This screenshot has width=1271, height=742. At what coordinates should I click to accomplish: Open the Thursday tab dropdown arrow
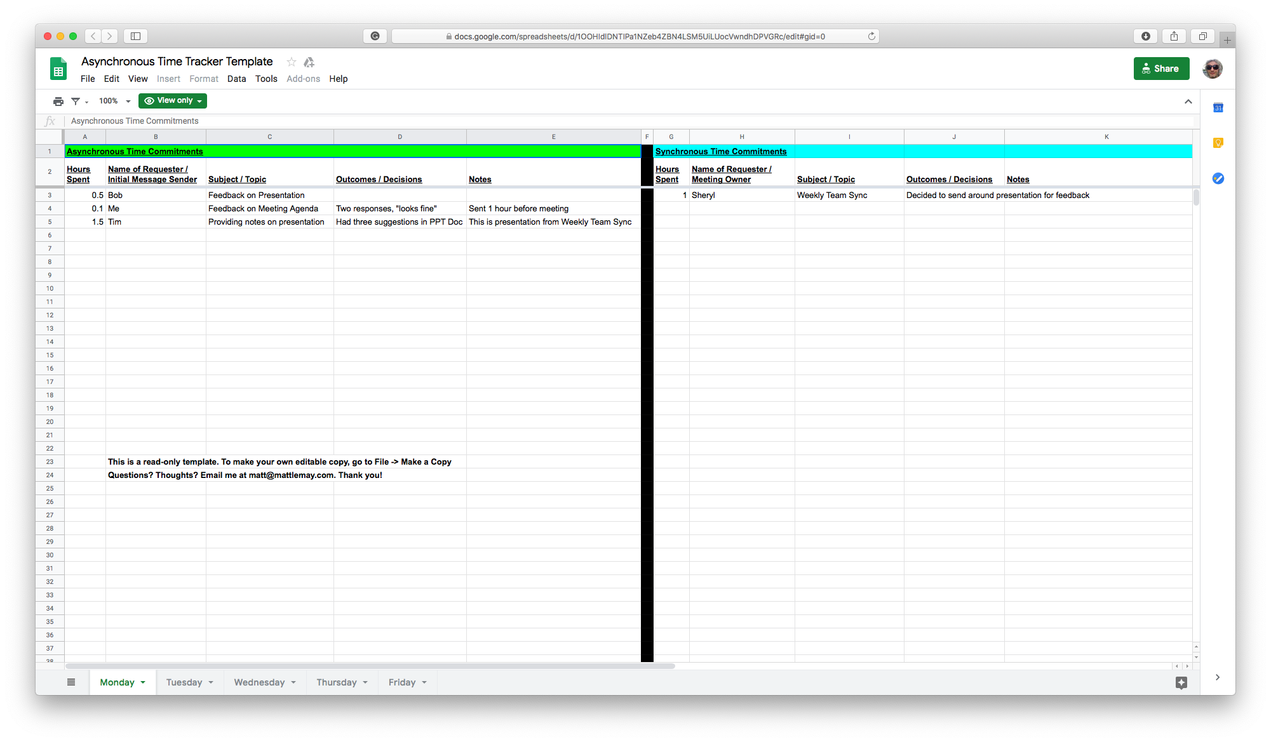tap(365, 682)
